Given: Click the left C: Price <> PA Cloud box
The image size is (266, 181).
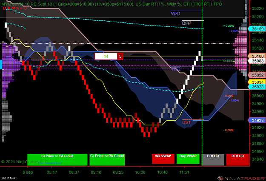Looking at the screenshot, I should click(57, 159).
